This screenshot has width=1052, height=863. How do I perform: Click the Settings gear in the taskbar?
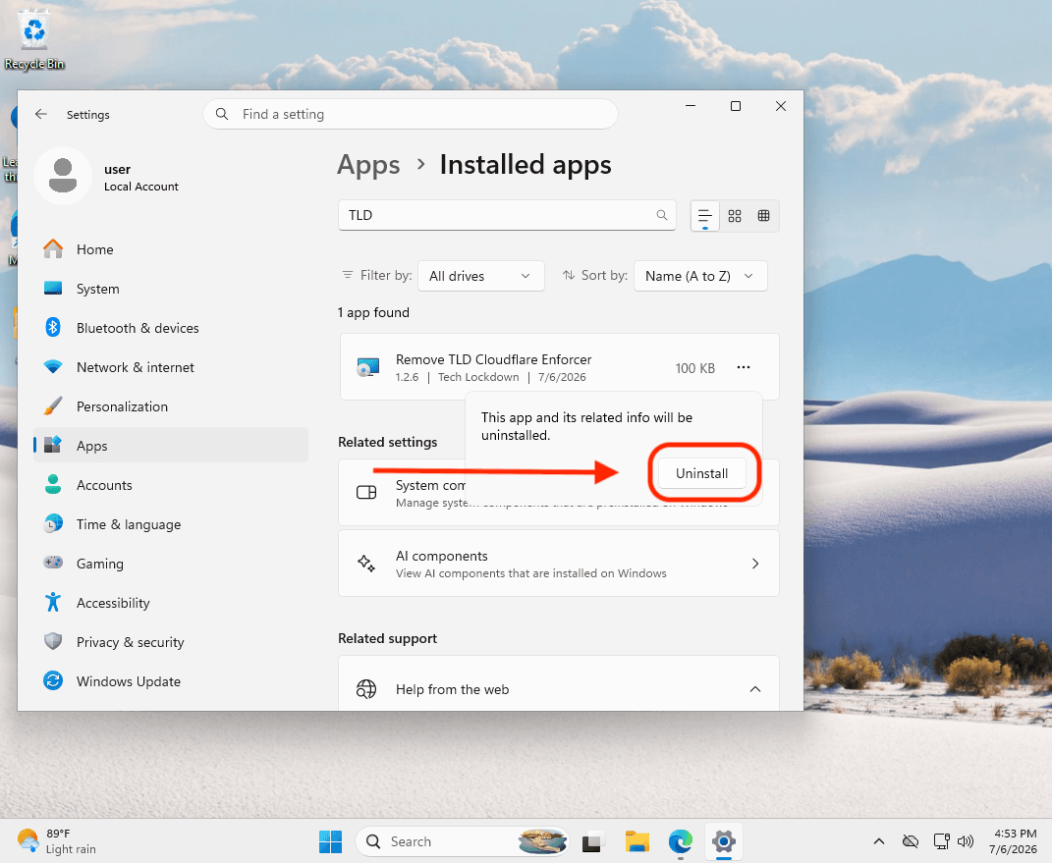click(724, 841)
